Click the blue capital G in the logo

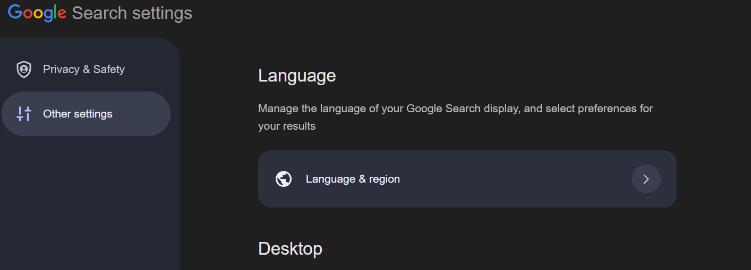[15, 12]
